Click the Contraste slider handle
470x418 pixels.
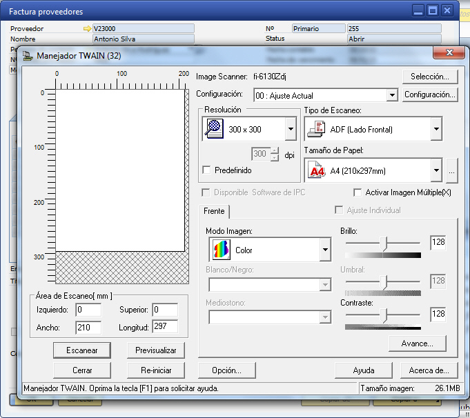pyautogui.click(x=384, y=315)
